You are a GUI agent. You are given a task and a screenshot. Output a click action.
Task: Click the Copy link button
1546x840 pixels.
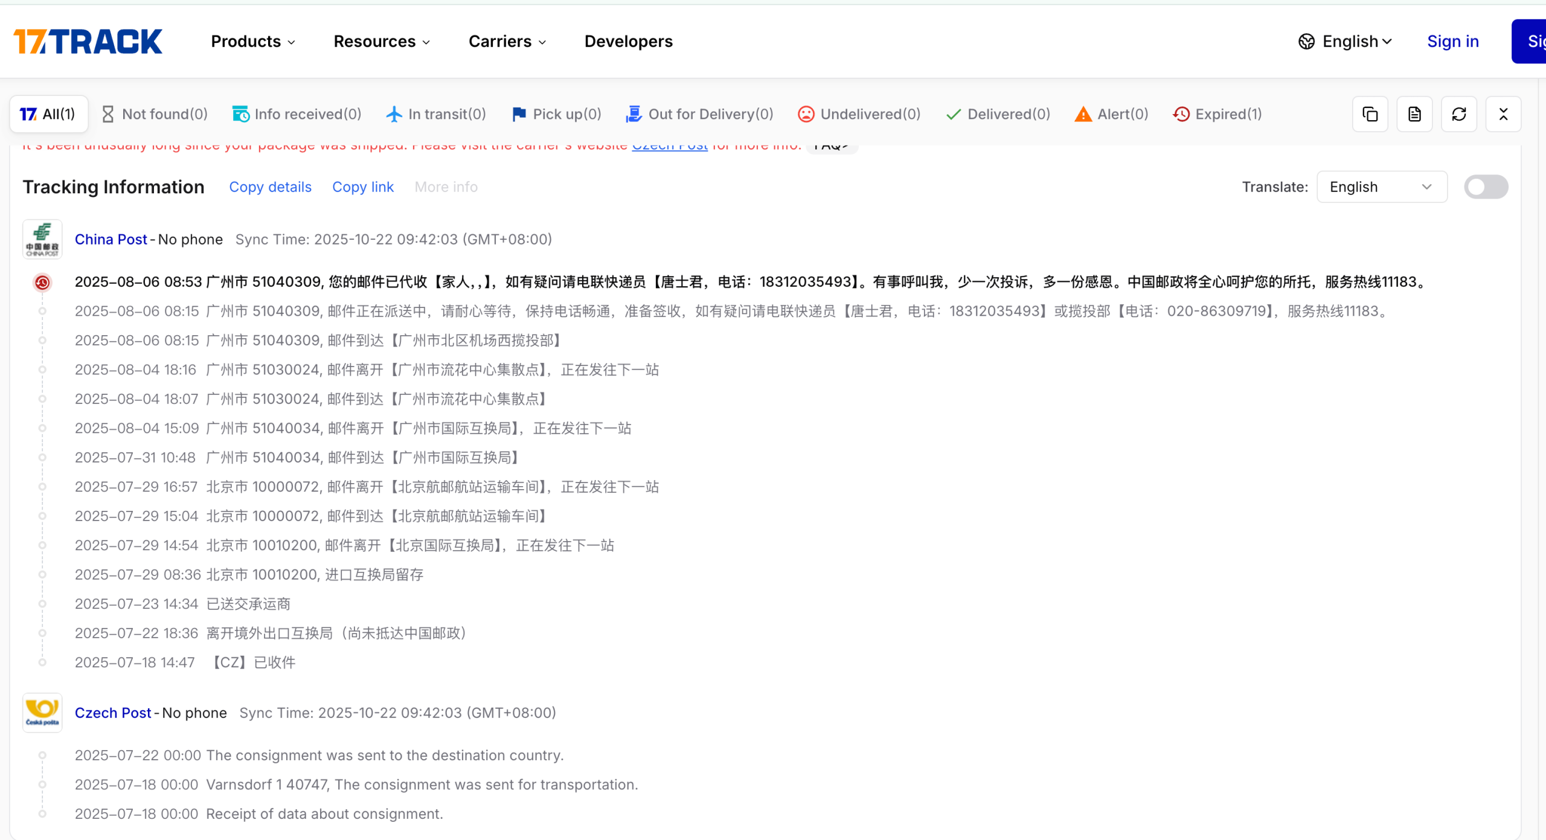tap(362, 187)
